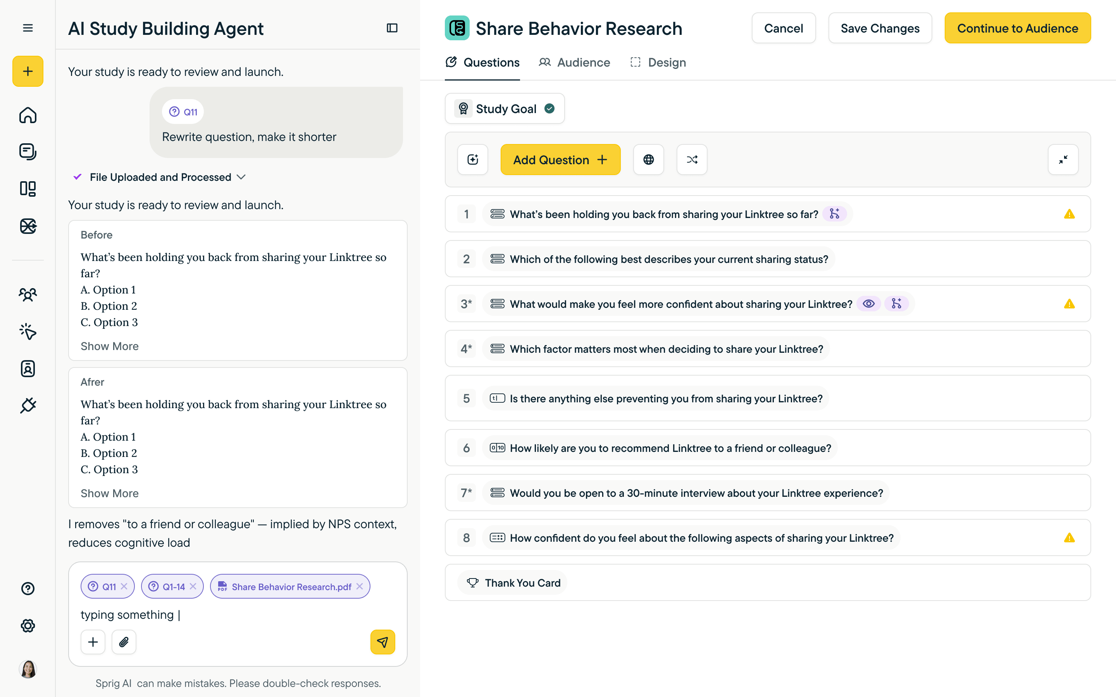The image size is (1116, 697).
Task: Click the branching logic icon on question 3
Action: [897, 303]
